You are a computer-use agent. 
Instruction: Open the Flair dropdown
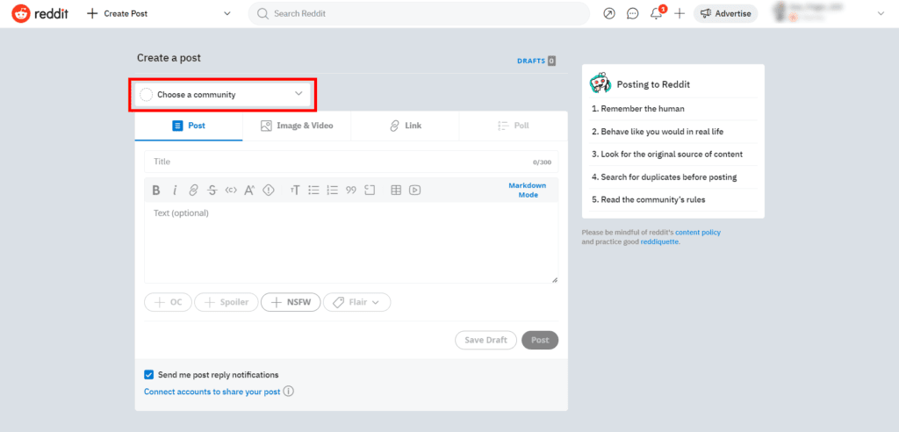tap(356, 302)
